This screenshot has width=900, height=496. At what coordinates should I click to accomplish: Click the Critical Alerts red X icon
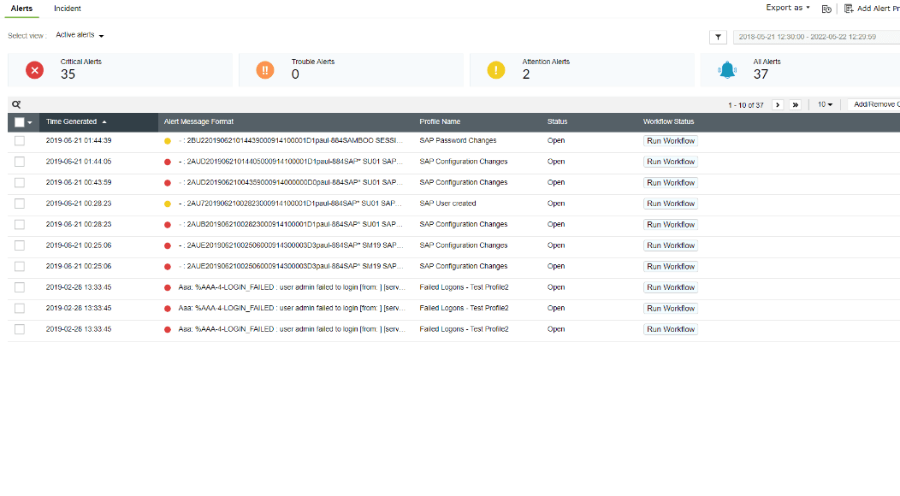(x=34, y=70)
